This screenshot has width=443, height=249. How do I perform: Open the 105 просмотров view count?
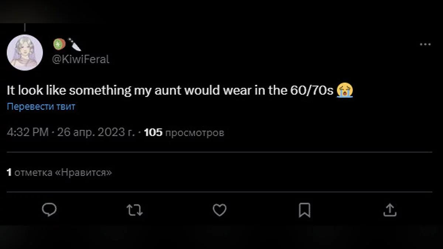[x=184, y=132]
